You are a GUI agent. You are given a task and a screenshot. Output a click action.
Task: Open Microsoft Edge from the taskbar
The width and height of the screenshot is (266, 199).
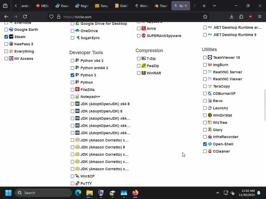point(78,193)
